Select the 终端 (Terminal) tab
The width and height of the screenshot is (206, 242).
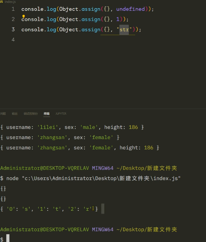[x=47, y=114]
